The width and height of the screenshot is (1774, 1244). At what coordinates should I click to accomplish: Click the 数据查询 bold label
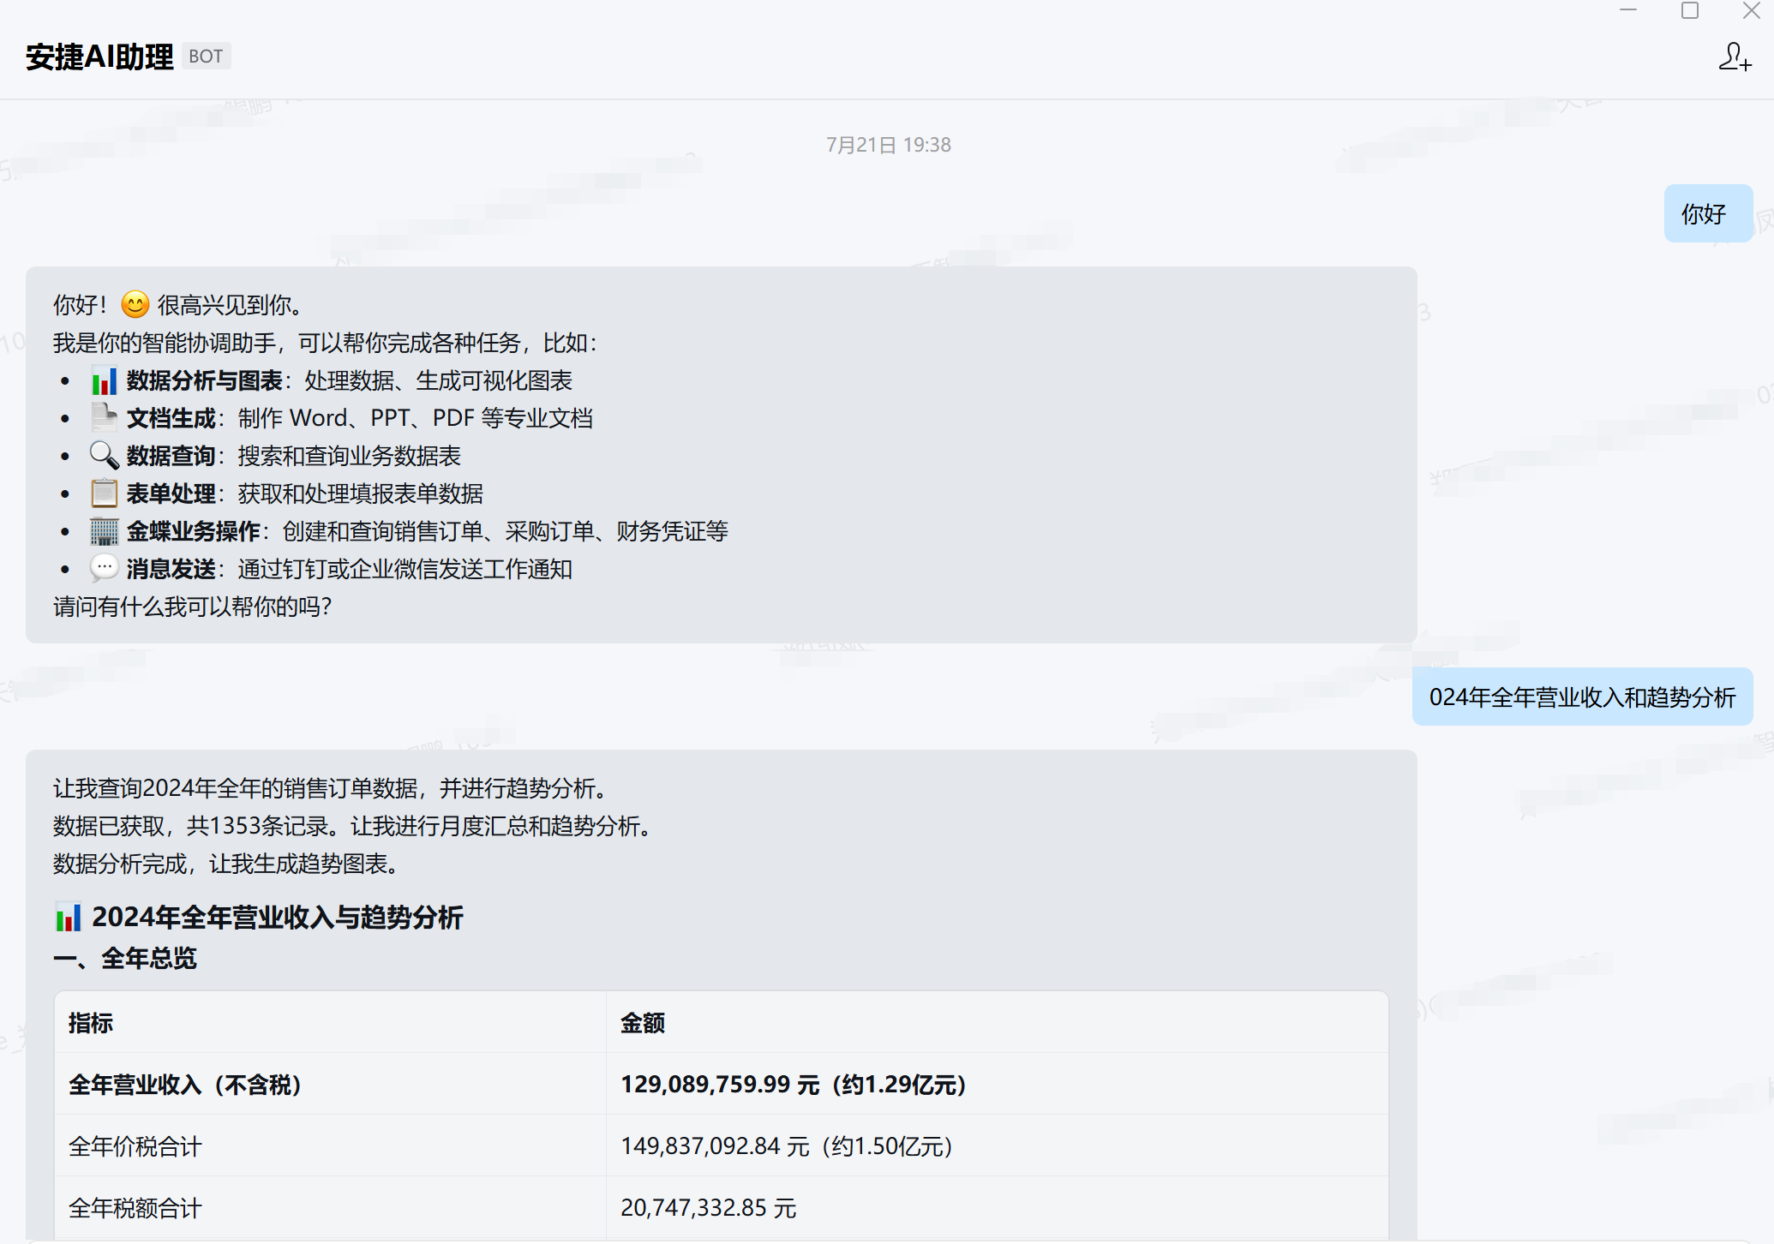pyautogui.click(x=171, y=456)
